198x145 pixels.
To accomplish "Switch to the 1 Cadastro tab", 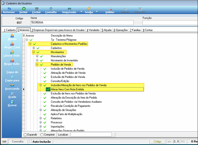I will click(x=10, y=30).
